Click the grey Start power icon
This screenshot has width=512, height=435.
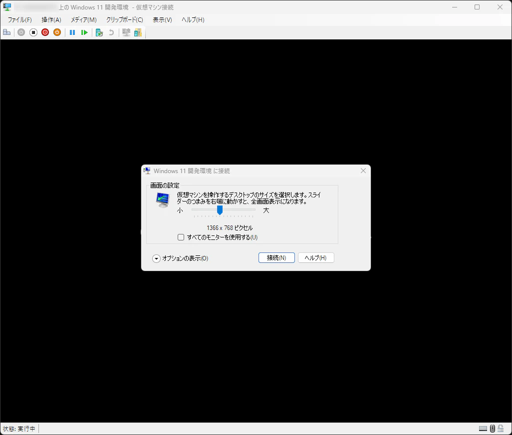tap(21, 32)
